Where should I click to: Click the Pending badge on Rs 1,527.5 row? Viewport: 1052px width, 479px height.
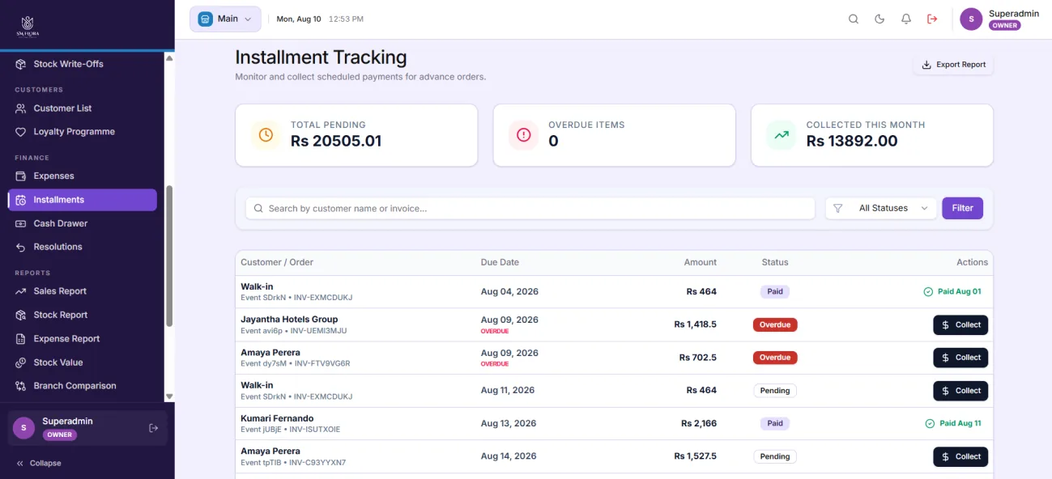point(775,456)
